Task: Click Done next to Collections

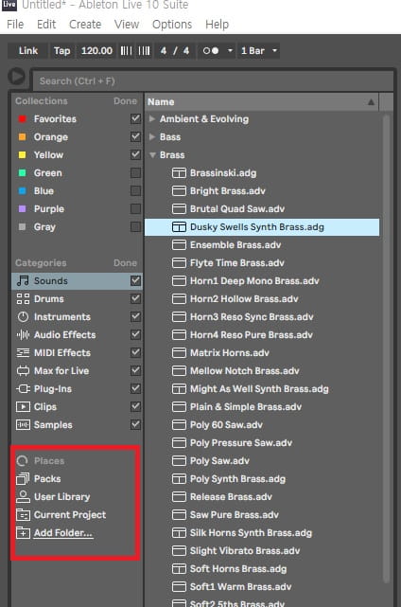Action: pos(125,101)
